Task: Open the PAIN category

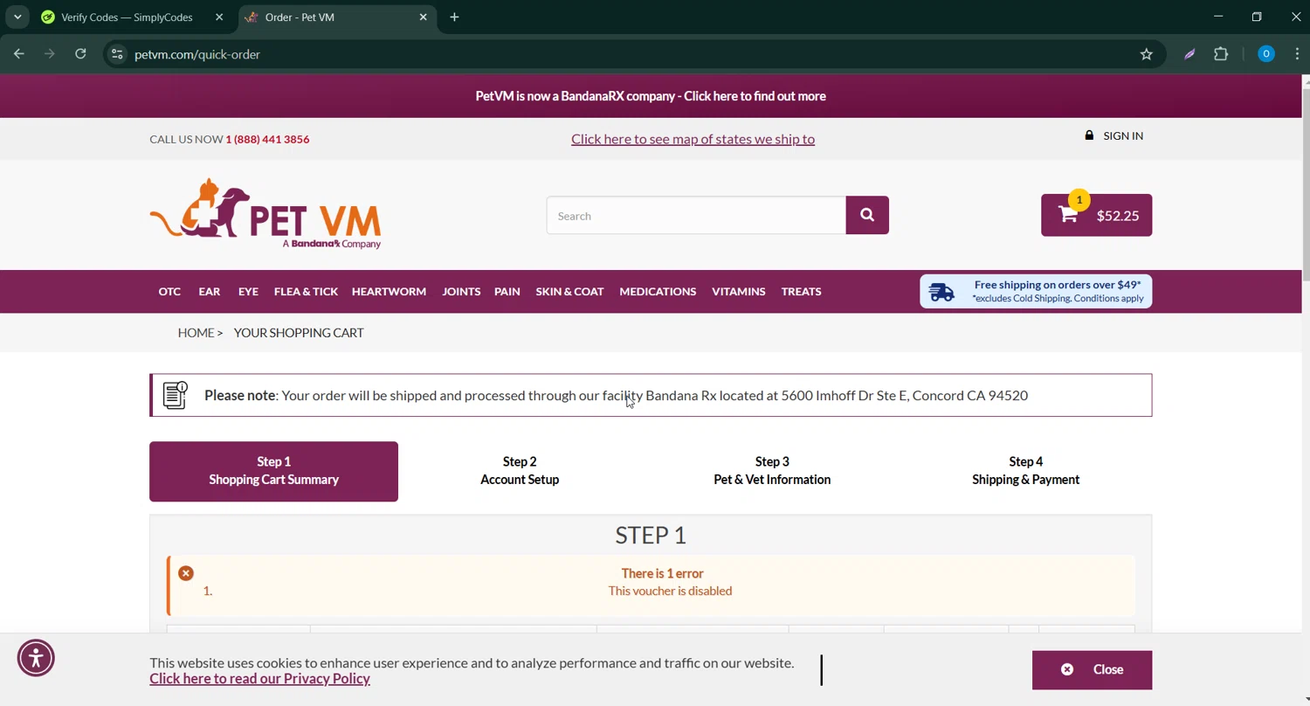Action: coord(507,291)
